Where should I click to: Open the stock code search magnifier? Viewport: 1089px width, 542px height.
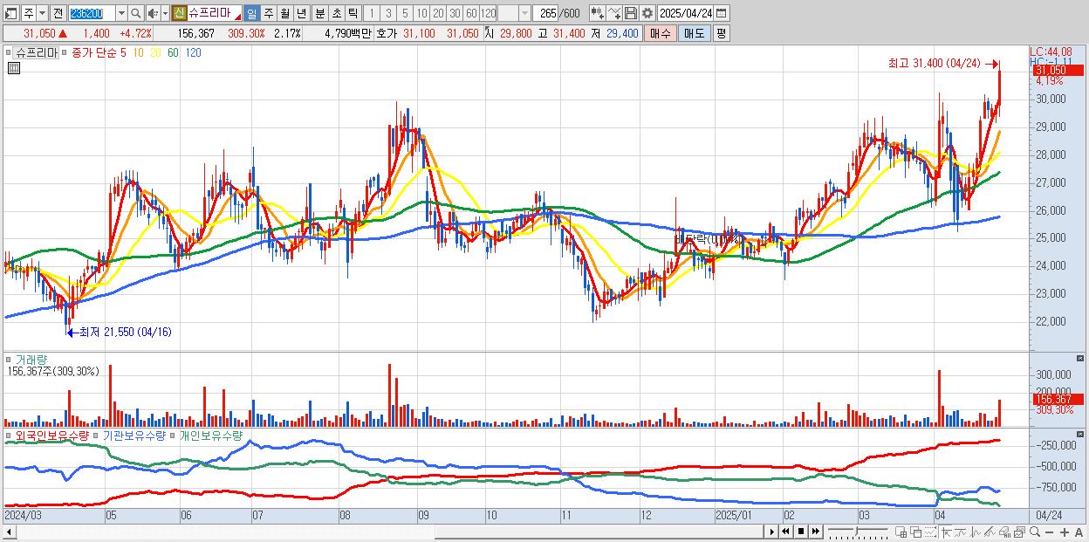[136, 13]
